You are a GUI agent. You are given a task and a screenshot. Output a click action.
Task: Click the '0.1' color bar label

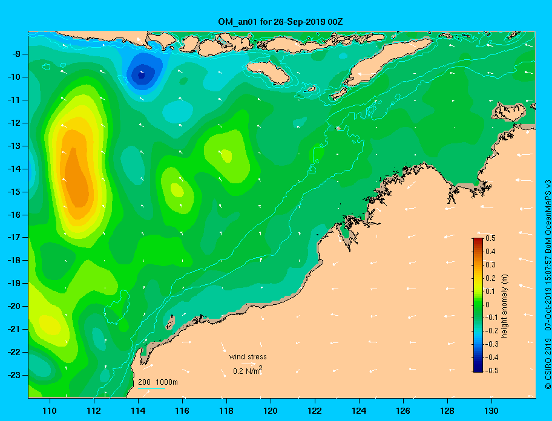pos(490,291)
